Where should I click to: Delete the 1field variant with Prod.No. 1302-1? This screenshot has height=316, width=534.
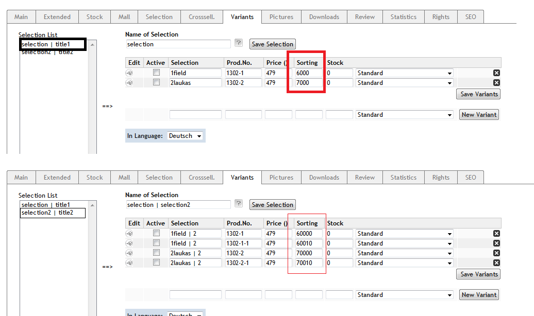(496, 73)
